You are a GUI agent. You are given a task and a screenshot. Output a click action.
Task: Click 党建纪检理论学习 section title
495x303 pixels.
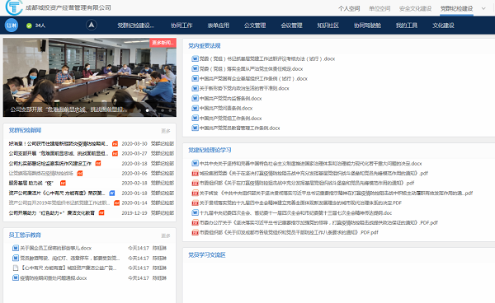(210, 150)
